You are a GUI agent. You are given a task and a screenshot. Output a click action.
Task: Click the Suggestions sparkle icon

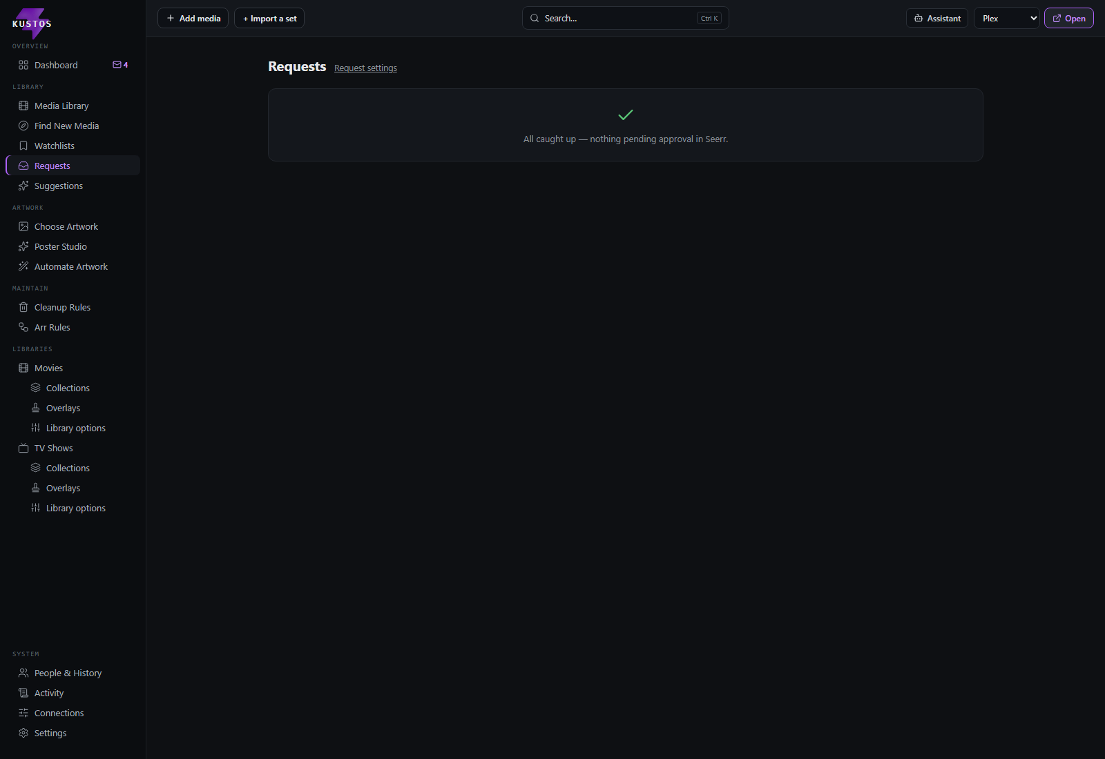click(x=23, y=186)
